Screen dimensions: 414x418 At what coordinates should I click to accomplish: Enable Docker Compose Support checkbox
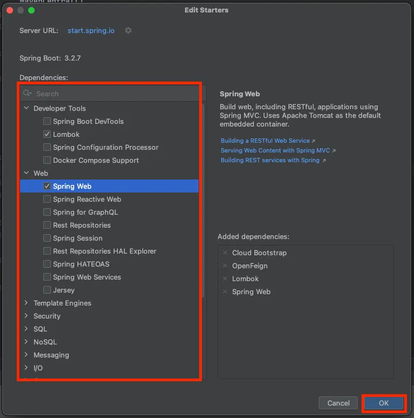coord(47,160)
